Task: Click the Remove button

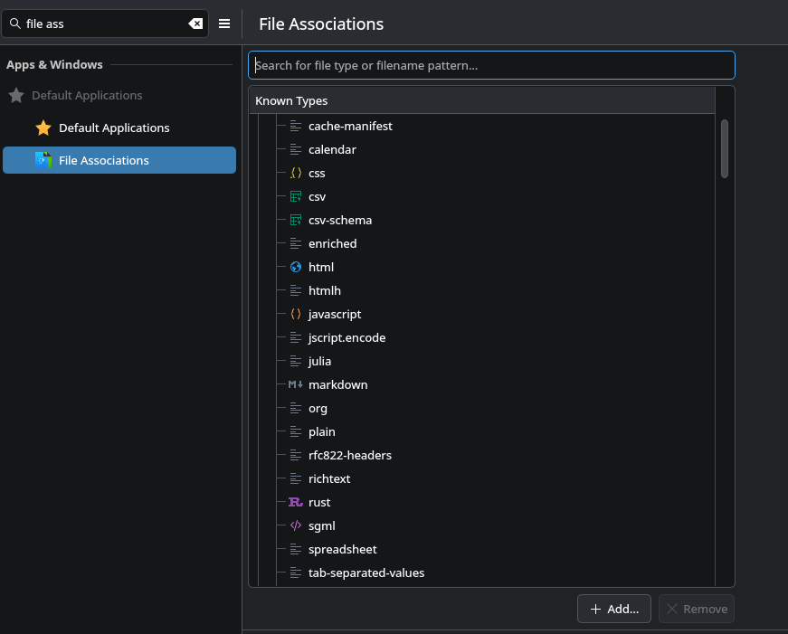Action: click(x=696, y=609)
